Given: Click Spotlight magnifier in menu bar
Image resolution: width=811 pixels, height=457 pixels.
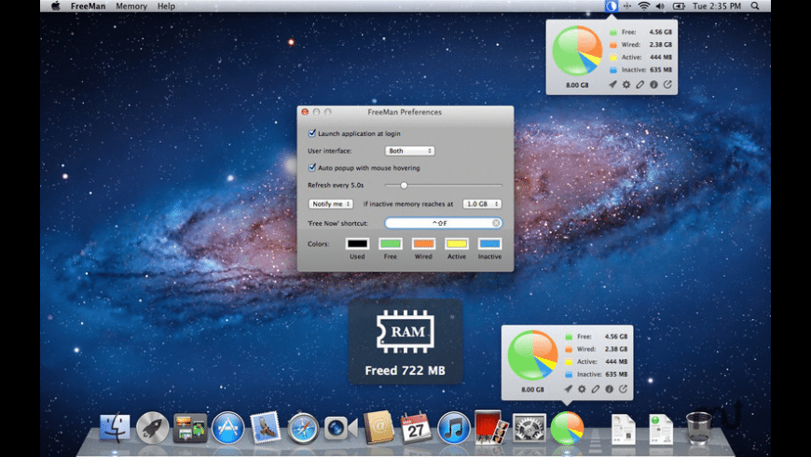Looking at the screenshot, I should pyautogui.click(x=755, y=7).
